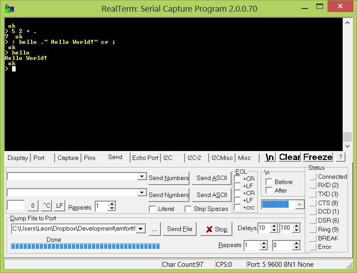Click the ... browse file button

154,229
